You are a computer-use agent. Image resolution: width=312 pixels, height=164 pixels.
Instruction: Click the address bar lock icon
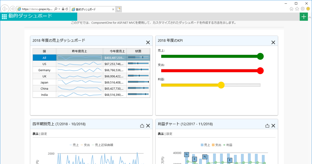click(x=63, y=9)
